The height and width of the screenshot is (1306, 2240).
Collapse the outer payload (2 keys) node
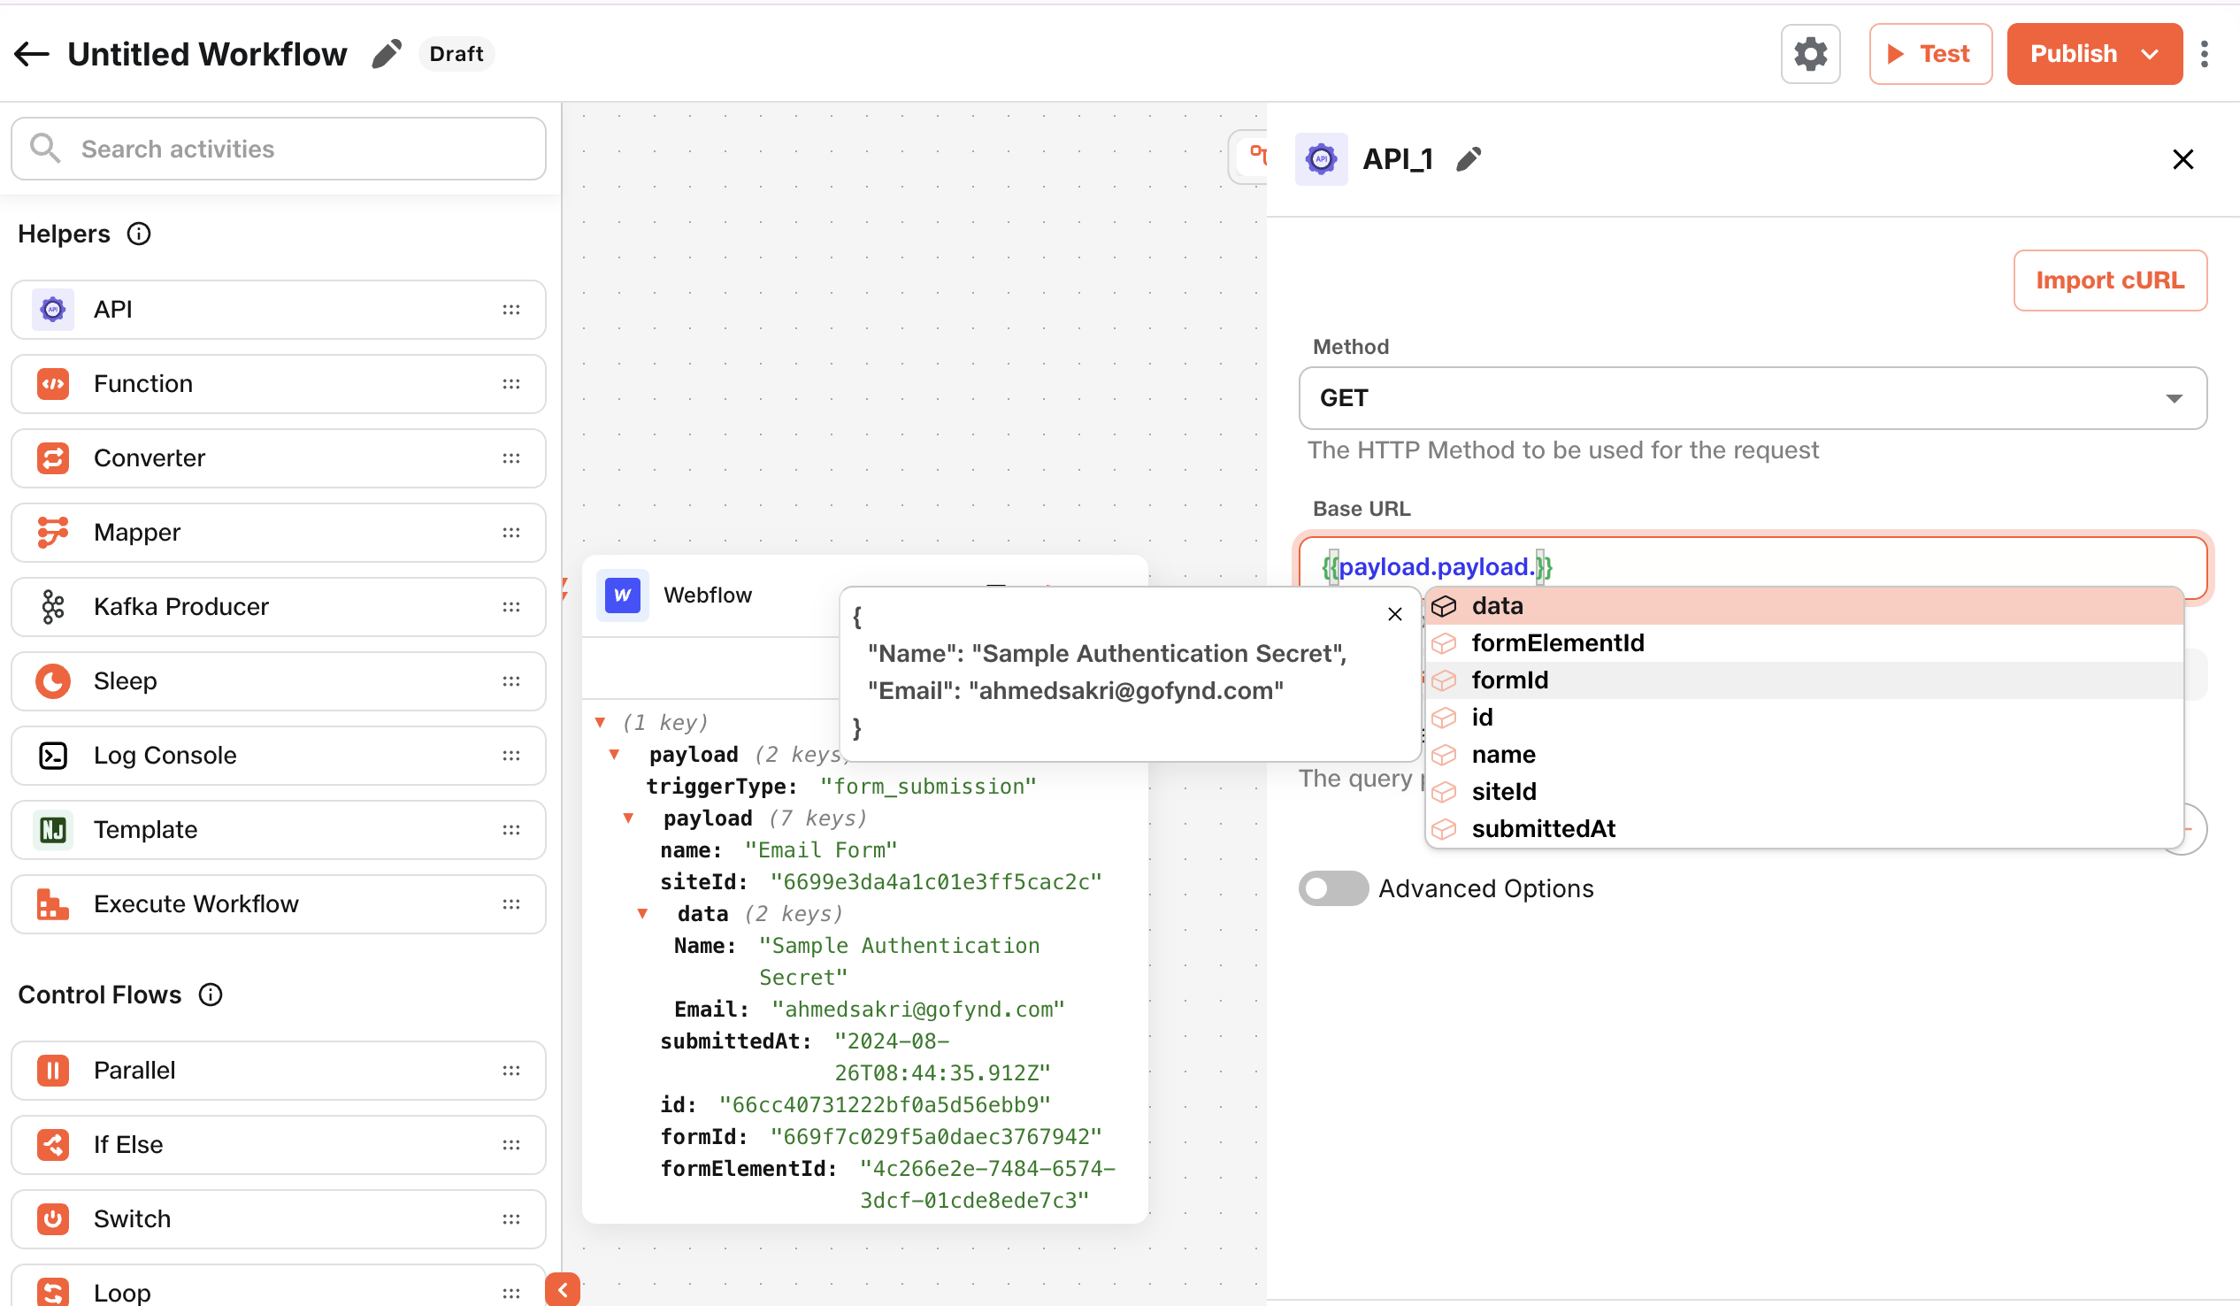click(614, 755)
